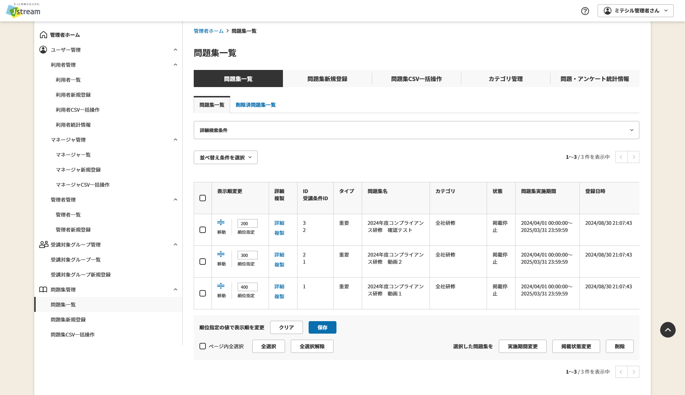This screenshot has height=395, width=685.
Task: Open 利用者CSV一括操作 in the sidebar
Action: (x=78, y=110)
